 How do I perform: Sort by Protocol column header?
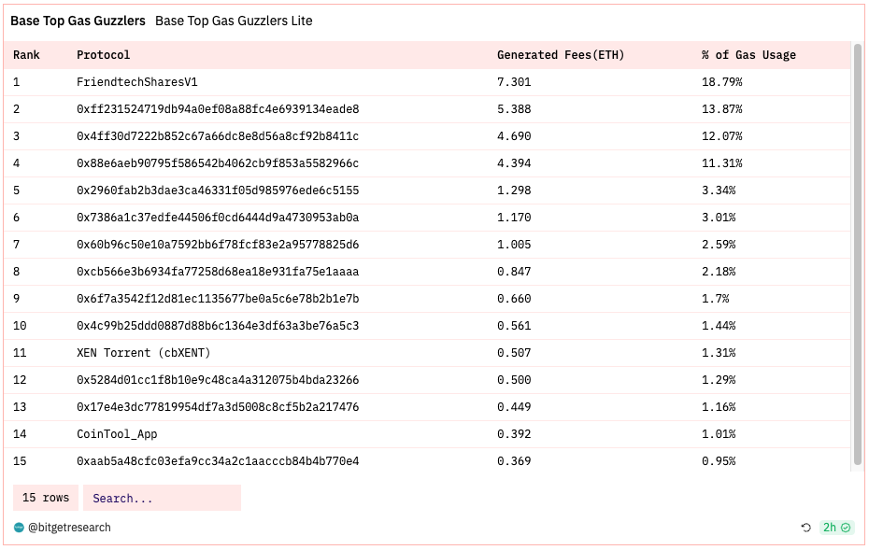(103, 55)
